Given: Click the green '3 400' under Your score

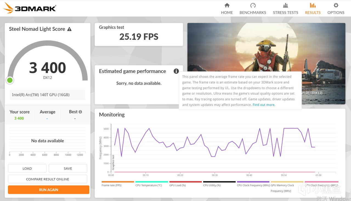Looking at the screenshot, I should [19, 118].
